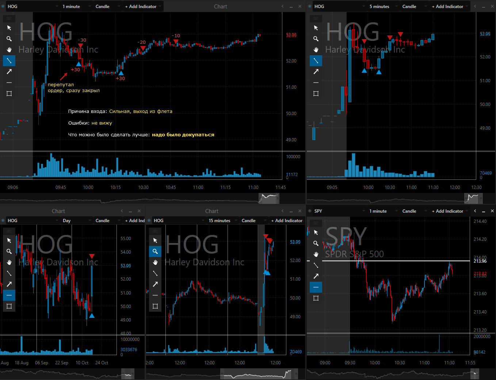Open Candle style dropdown in SPY chart

[414, 211]
